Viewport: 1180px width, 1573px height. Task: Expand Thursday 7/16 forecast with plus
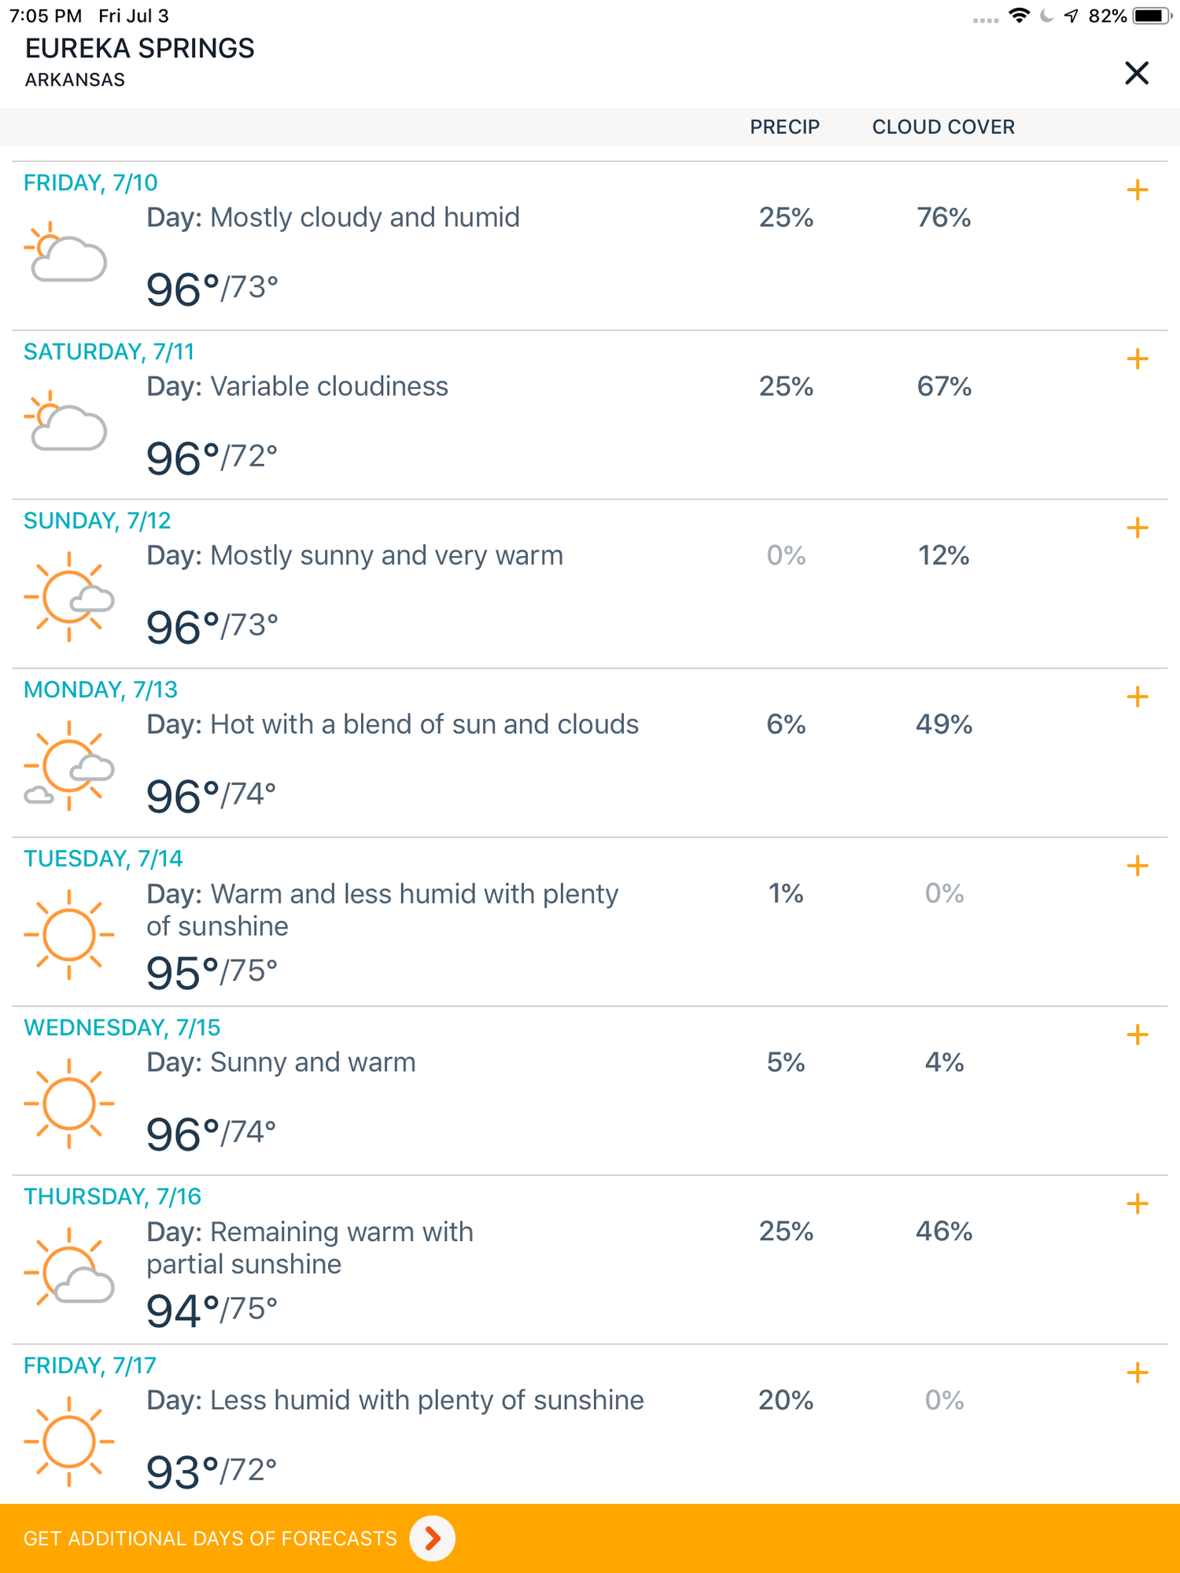[x=1138, y=1203]
